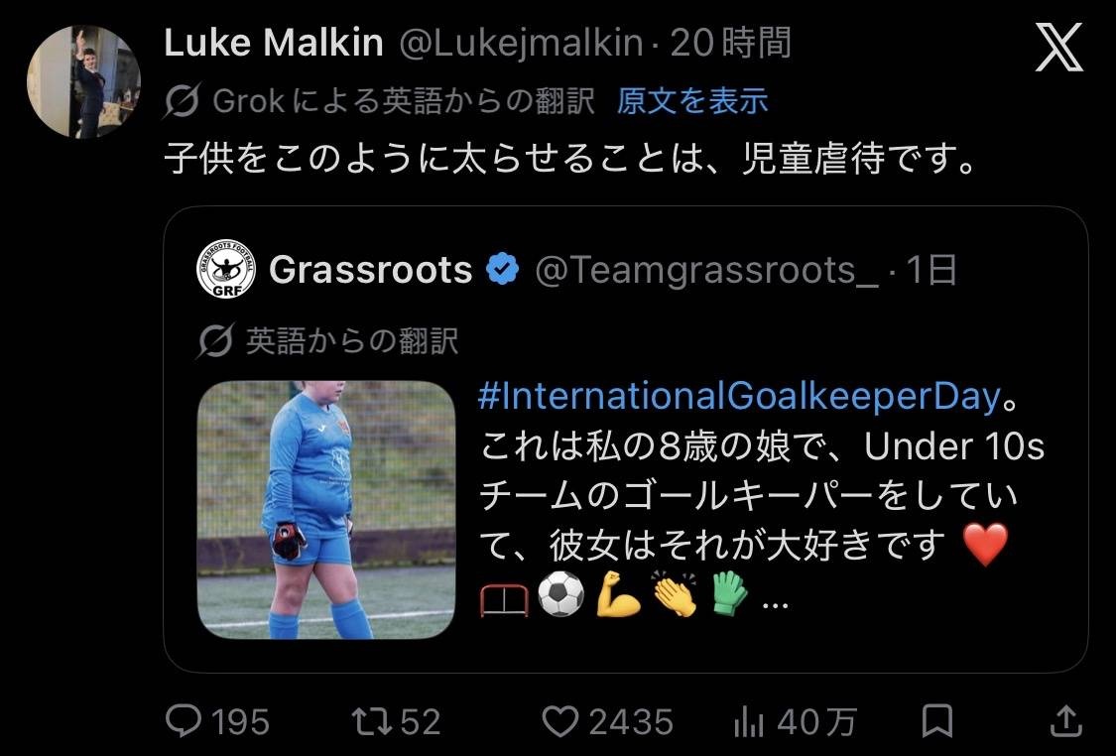Viewport: 1116px width, 756px height.
Task: Open the Grassroots GRF logo avatar
Action: (226, 269)
